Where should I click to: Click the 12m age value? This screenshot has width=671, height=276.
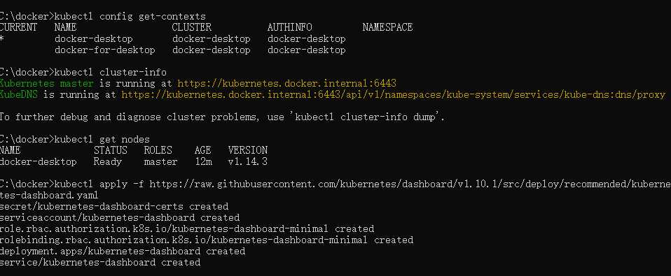coord(203,161)
